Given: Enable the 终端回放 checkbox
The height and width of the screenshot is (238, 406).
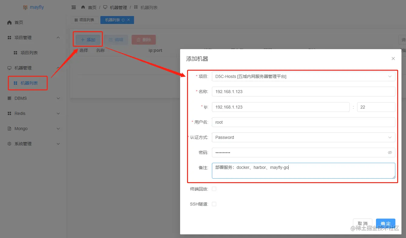Looking at the screenshot, I should click(214, 189).
